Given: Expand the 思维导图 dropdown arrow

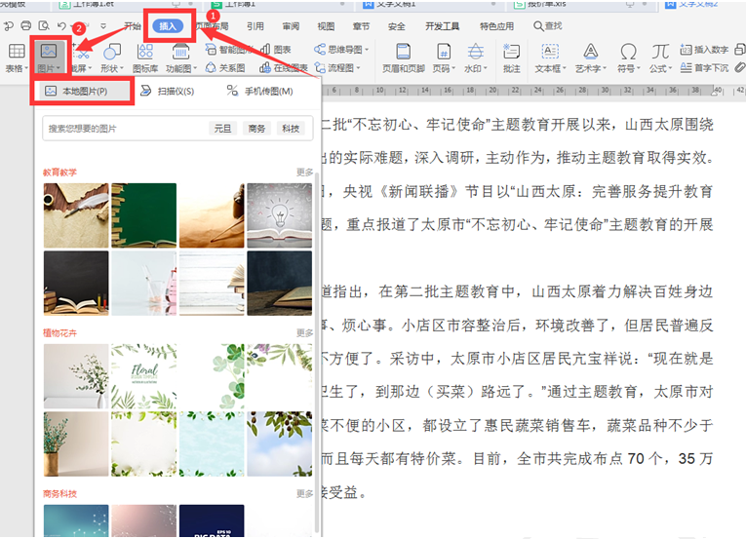Looking at the screenshot, I should [367, 50].
